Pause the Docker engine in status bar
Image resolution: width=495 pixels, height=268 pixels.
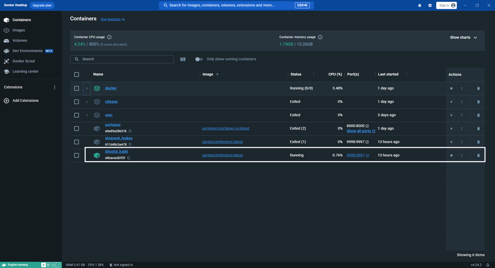tap(48, 265)
